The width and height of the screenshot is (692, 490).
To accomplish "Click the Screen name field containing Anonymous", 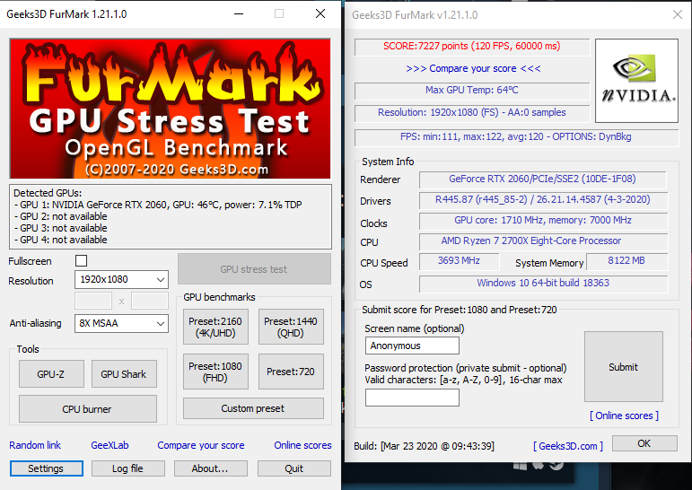I will pos(412,346).
